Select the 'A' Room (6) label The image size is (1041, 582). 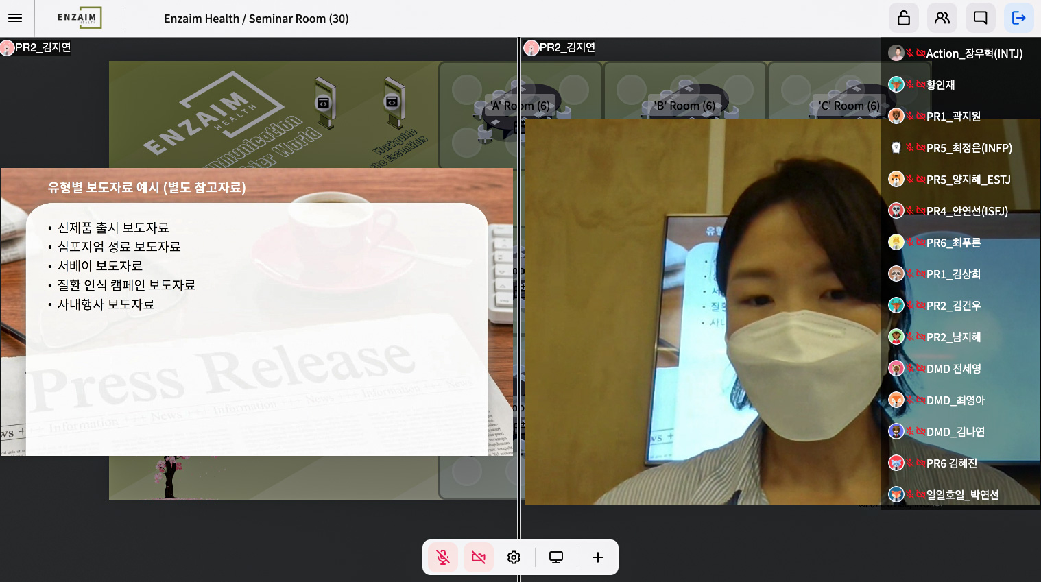[x=520, y=106]
